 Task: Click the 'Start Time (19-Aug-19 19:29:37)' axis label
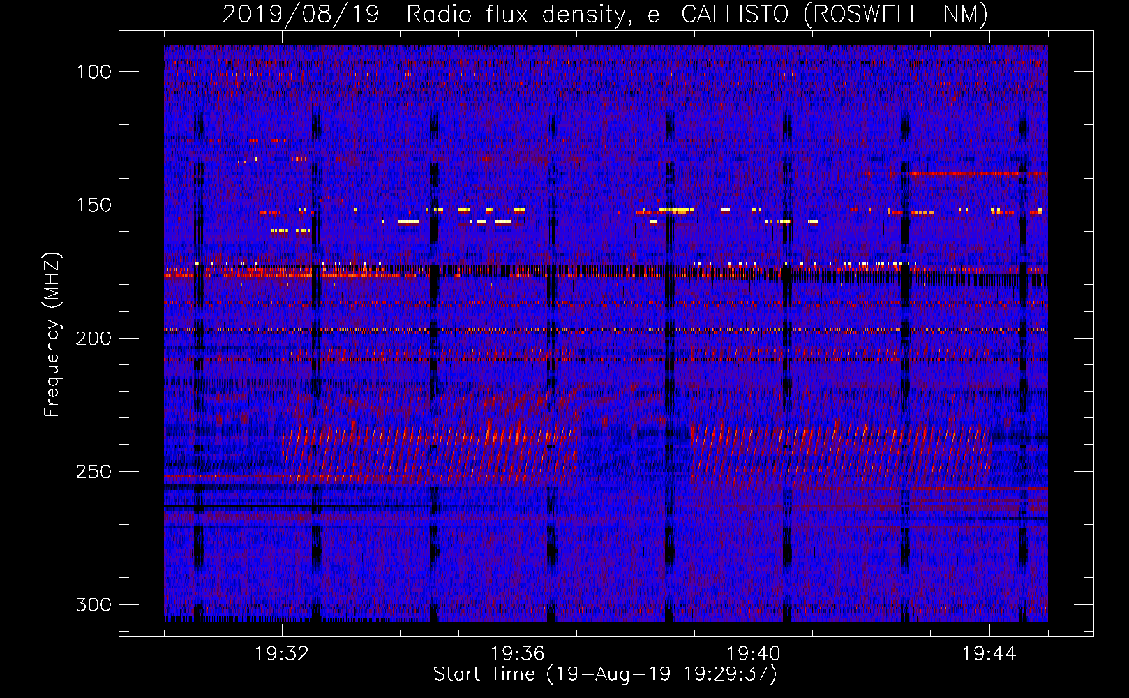click(x=605, y=674)
